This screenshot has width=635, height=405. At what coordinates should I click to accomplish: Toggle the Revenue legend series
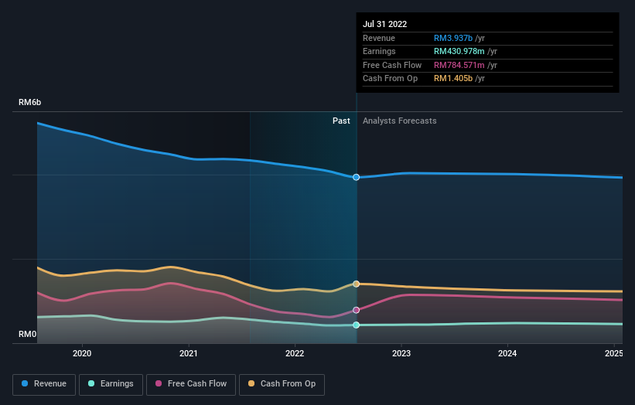pos(44,384)
